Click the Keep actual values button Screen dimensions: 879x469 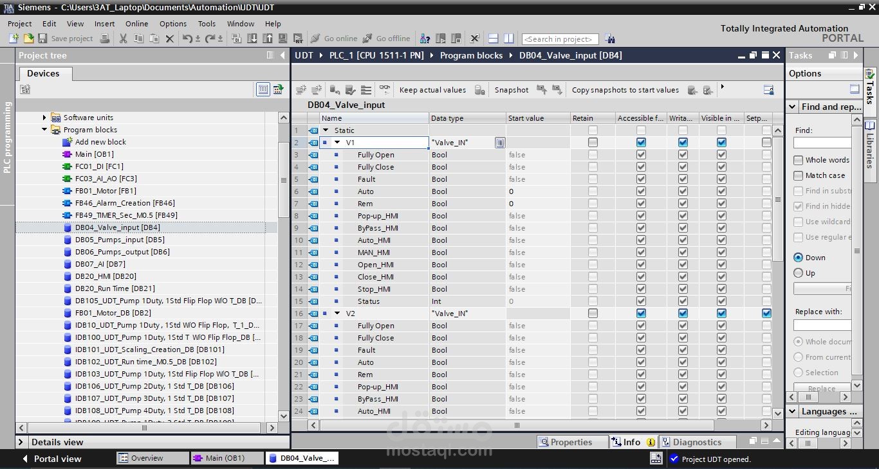[432, 90]
